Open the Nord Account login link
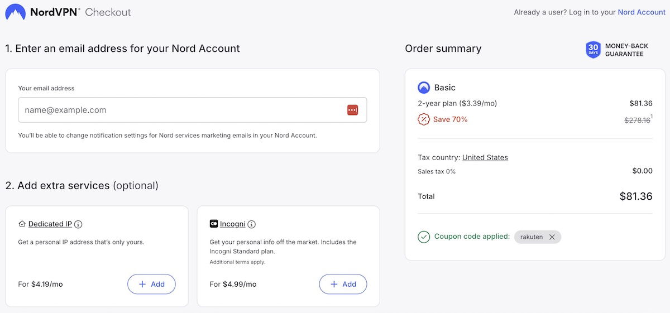Screen dimensions: 670x313 point(642,12)
